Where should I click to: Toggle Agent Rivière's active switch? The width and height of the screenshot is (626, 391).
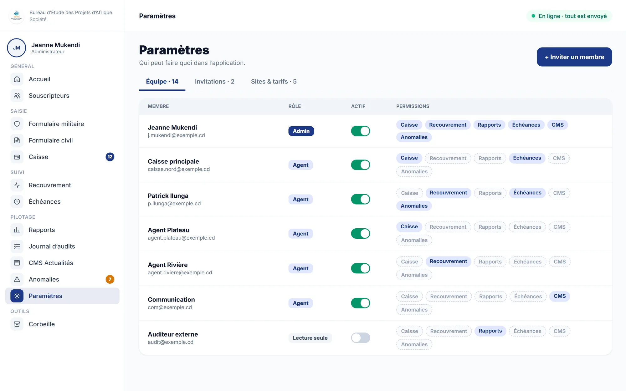pyautogui.click(x=360, y=268)
